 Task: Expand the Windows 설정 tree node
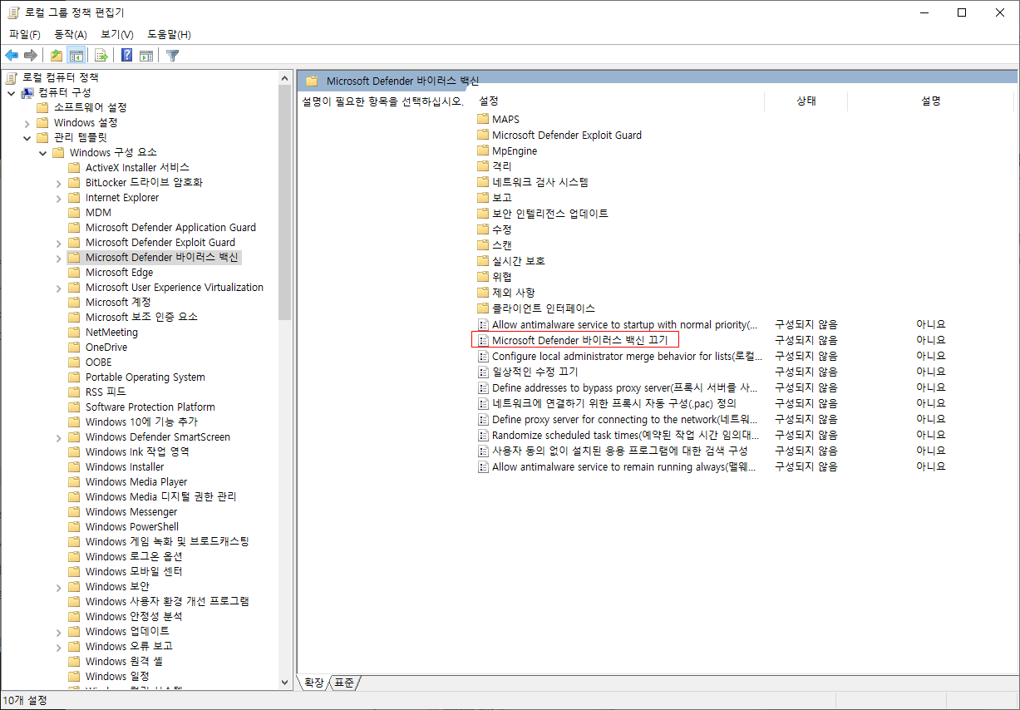pyautogui.click(x=27, y=122)
